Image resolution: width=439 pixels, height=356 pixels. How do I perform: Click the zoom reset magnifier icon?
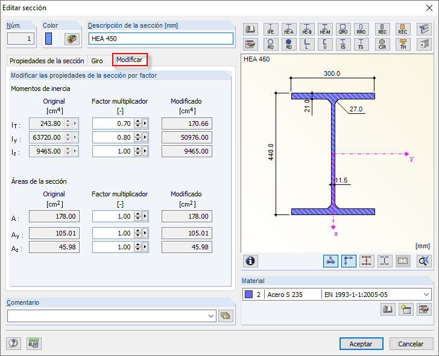(424, 261)
